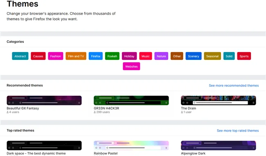
Task: Open Beautiful GX Fantasy theme preview
Action: [44, 100]
